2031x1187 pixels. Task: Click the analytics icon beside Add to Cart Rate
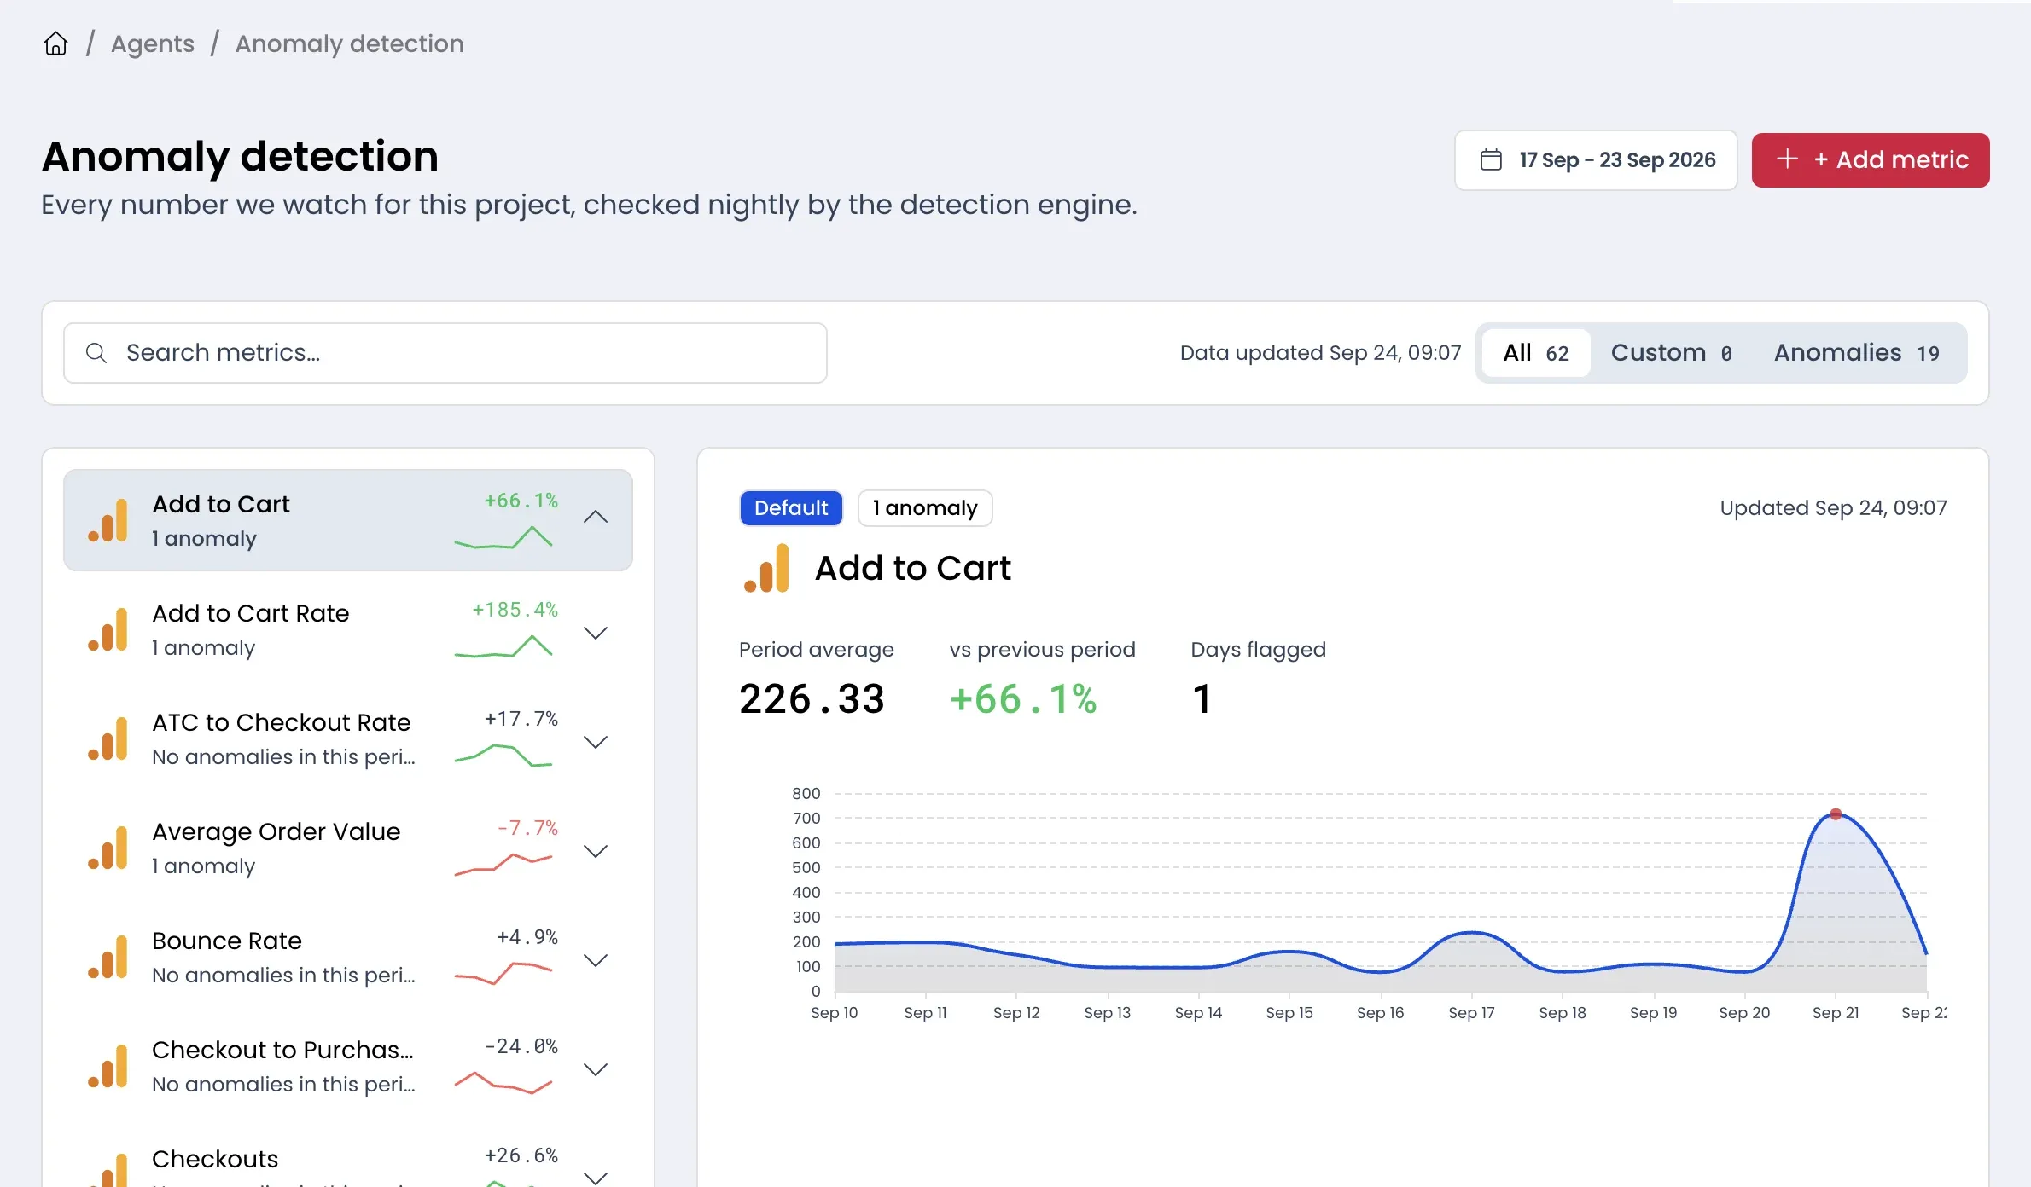(108, 630)
